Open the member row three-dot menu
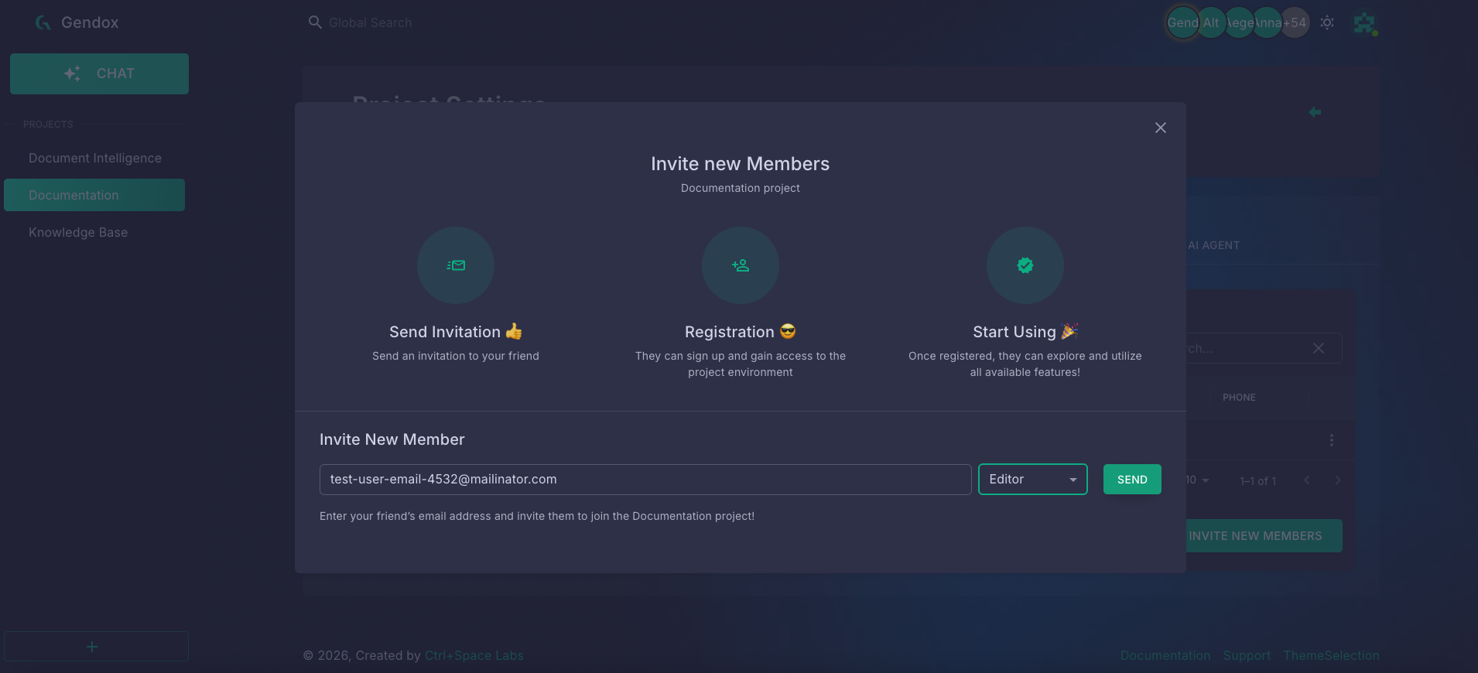This screenshot has height=673, width=1478. click(1331, 440)
